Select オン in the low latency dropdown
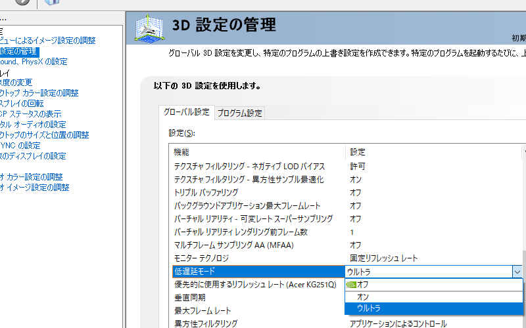Image resolution: width=526 pixels, height=328 pixels. [x=434, y=297]
